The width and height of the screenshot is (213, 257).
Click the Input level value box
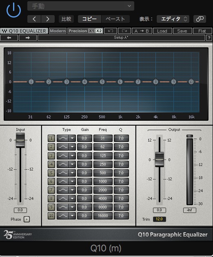click(20, 210)
